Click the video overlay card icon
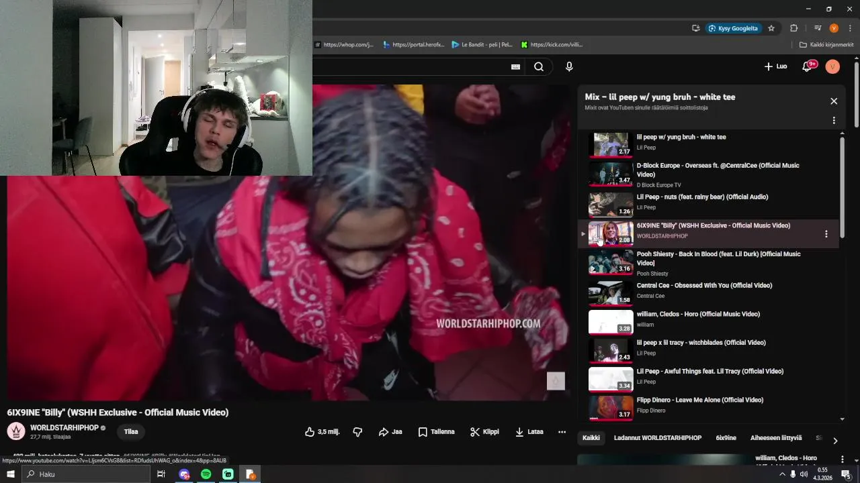The height and width of the screenshot is (483, 860). (556, 381)
